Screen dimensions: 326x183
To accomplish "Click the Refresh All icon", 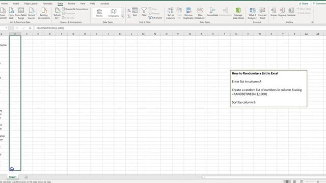I will point(57,10).
